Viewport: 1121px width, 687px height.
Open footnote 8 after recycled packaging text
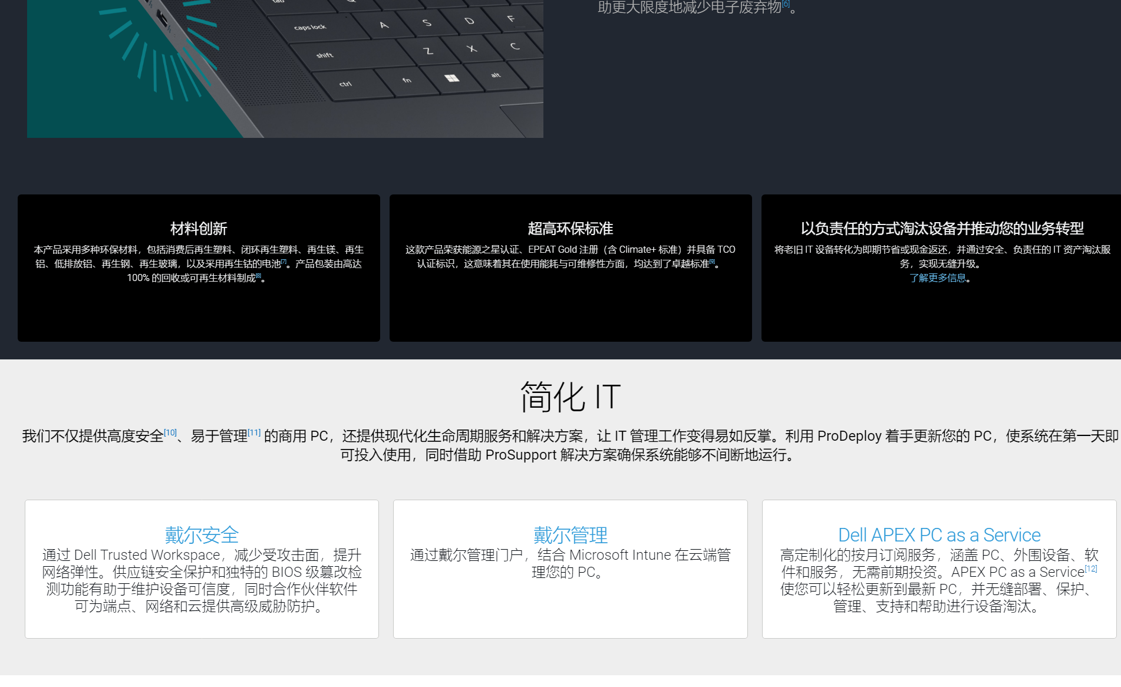(x=258, y=275)
